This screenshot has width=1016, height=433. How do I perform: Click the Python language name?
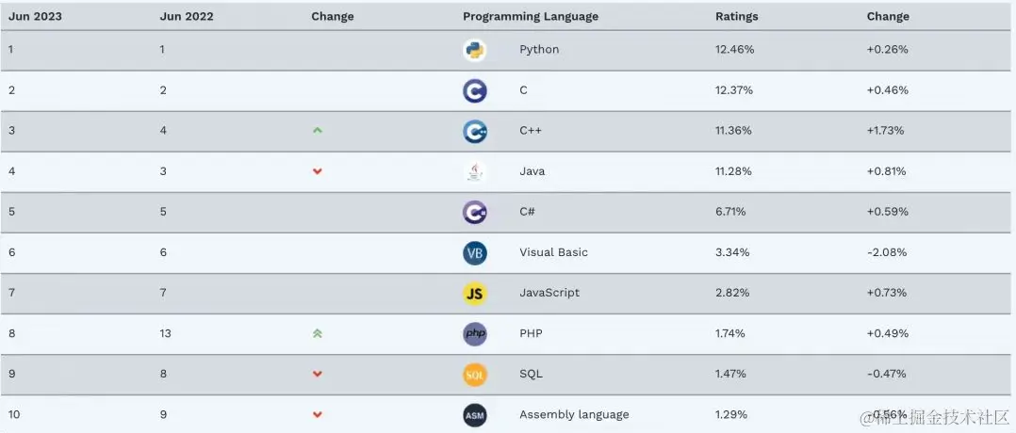(x=539, y=49)
